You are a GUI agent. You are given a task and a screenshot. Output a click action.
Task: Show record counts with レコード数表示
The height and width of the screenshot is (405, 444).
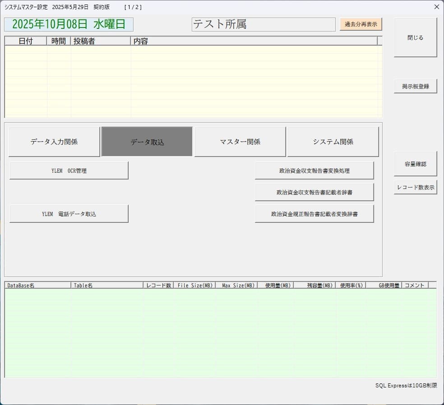tap(415, 187)
